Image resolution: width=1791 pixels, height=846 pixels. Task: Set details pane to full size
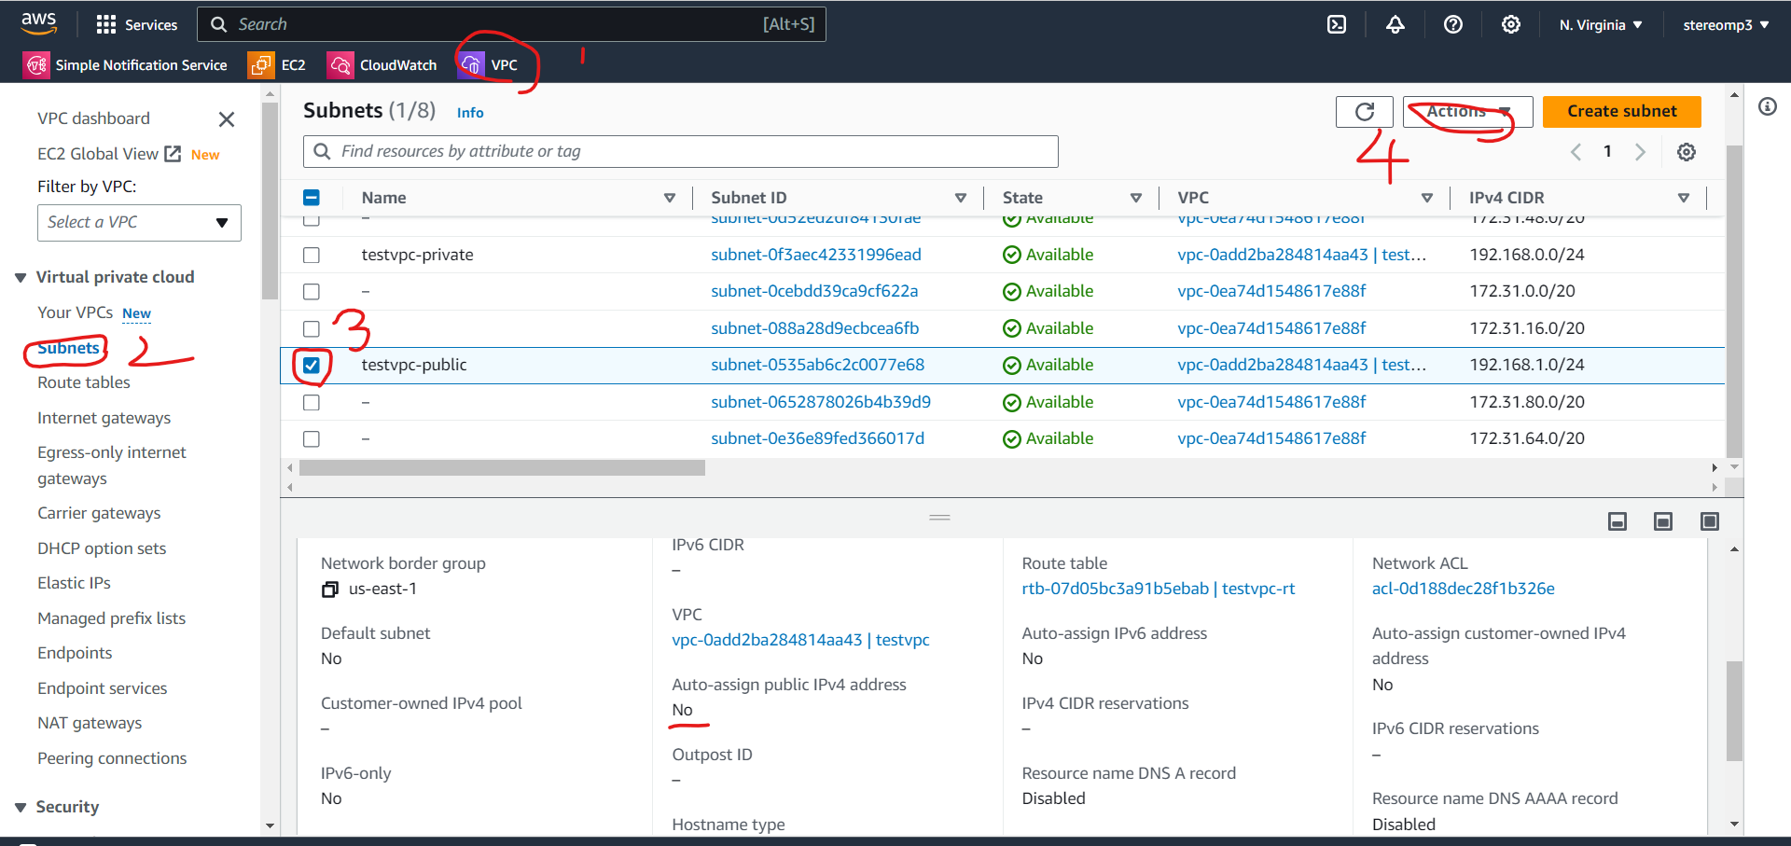1709,521
